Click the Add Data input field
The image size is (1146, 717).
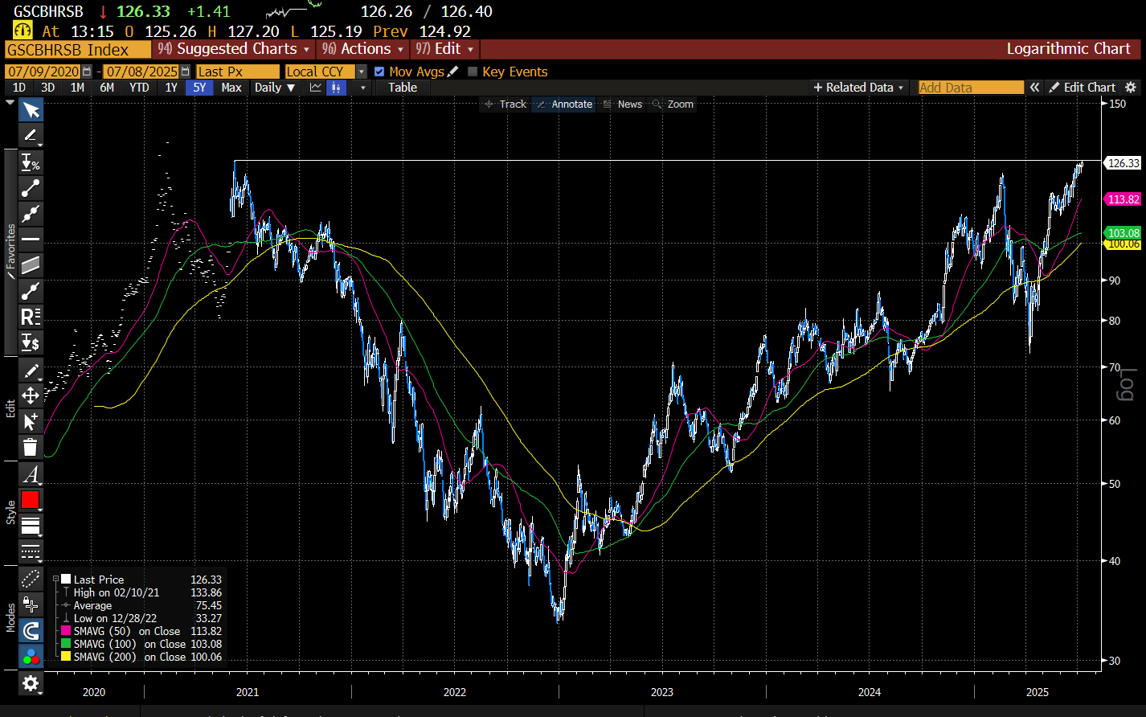pos(971,88)
